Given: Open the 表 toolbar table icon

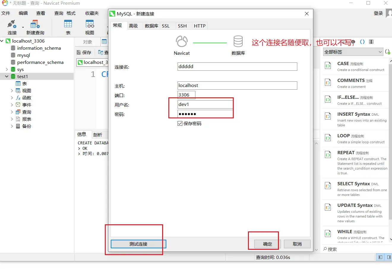Looking at the screenshot, I should (x=68, y=24).
